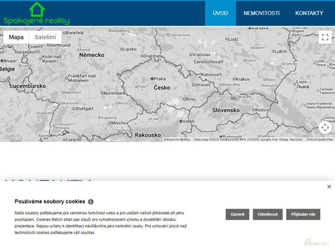Click the Upravit cookie settings button

238,214
